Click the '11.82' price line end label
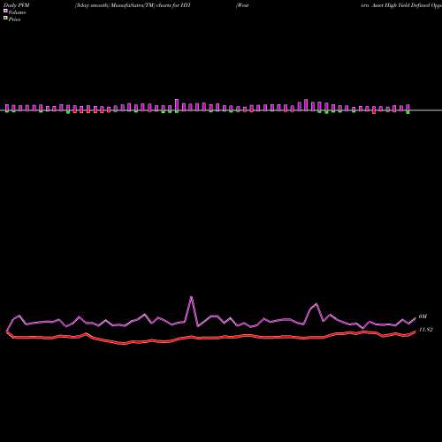 [426, 330]
